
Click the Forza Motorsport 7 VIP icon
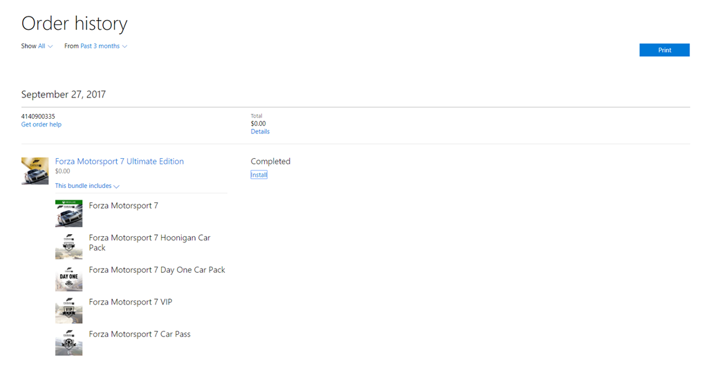click(68, 310)
